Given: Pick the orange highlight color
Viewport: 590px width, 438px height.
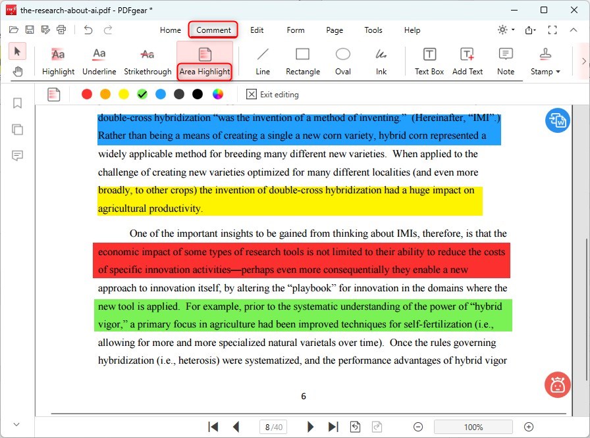Looking at the screenshot, I should click(x=105, y=94).
